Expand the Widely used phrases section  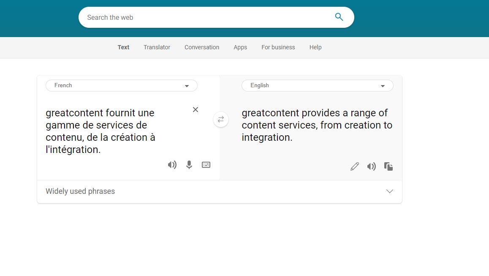220,191
